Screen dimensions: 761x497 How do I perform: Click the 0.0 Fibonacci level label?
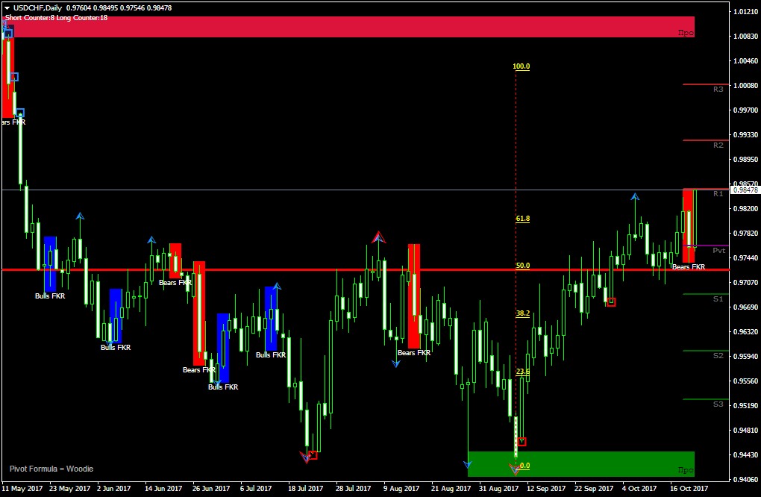point(524,466)
